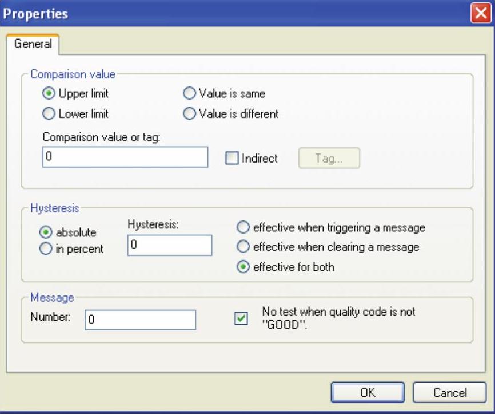Image resolution: width=495 pixels, height=414 pixels.
Task: Choose effective when triggering a message
Action: pos(243,227)
